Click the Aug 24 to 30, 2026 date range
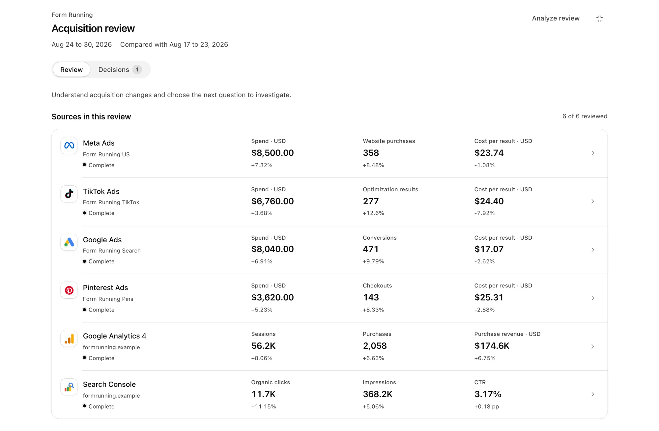This screenshot has width=659, height=431. click(x=81, y=45)
